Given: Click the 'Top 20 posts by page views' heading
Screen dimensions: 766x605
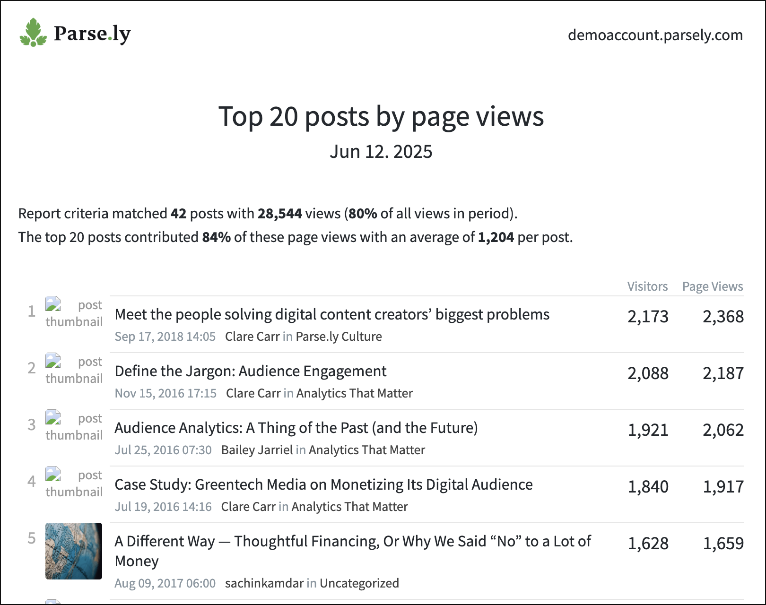Looking at the screenshot, I should pos(381,116).
